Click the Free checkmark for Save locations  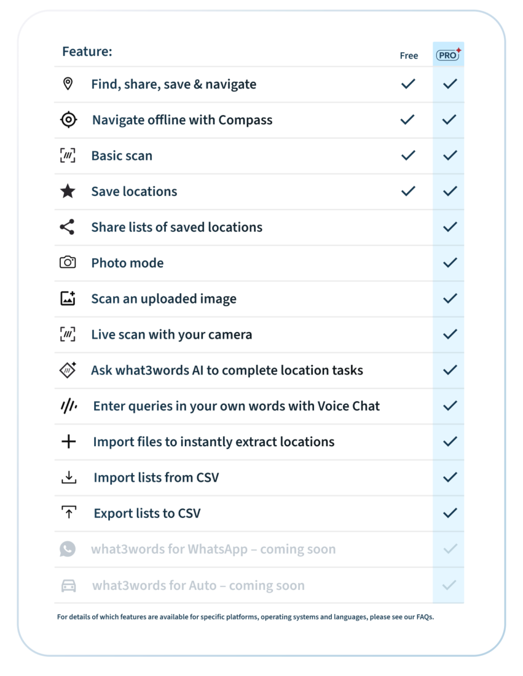click(x=408, y=191)
